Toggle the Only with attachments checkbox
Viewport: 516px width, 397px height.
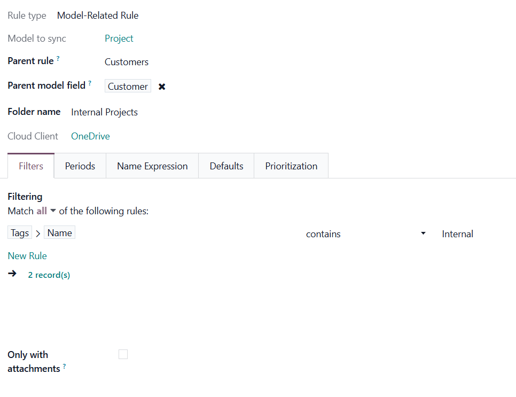[x=123, y=354]
